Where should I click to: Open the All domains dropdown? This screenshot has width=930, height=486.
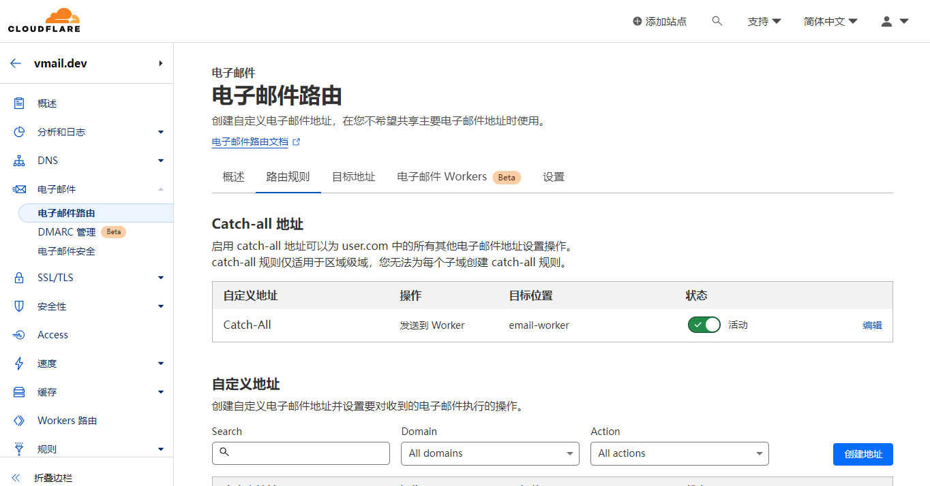click(x=490, y=453)
